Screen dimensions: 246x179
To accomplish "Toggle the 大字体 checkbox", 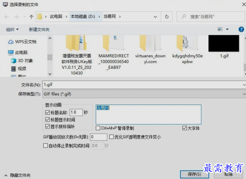I will click(x=185, y=128).
